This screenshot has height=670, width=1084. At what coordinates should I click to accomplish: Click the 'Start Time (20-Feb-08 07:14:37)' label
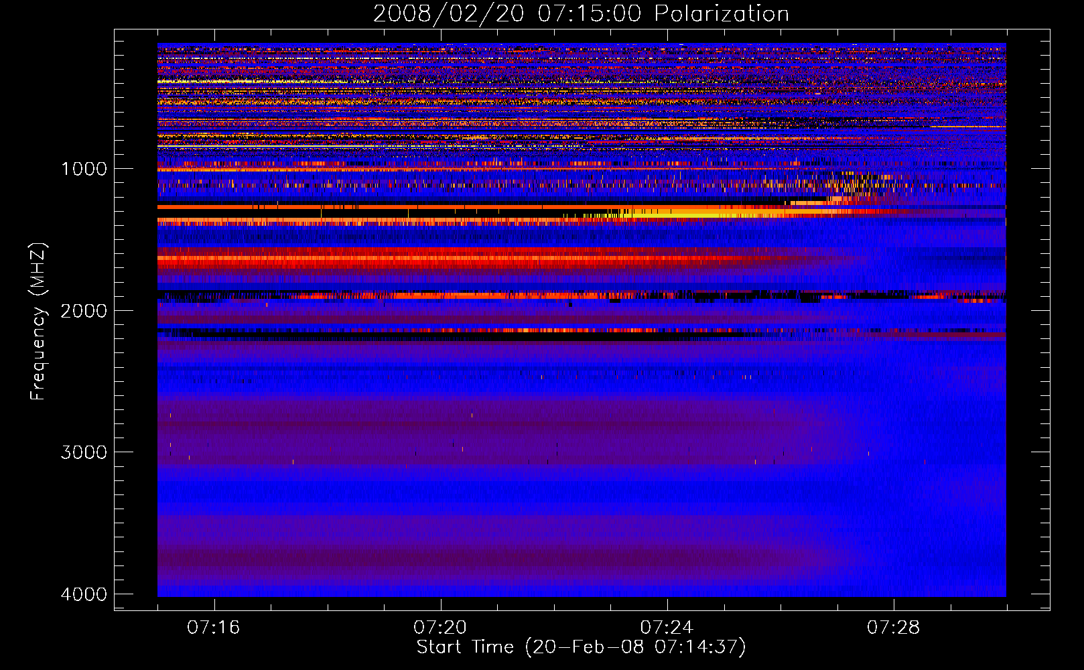pos(581,647)
